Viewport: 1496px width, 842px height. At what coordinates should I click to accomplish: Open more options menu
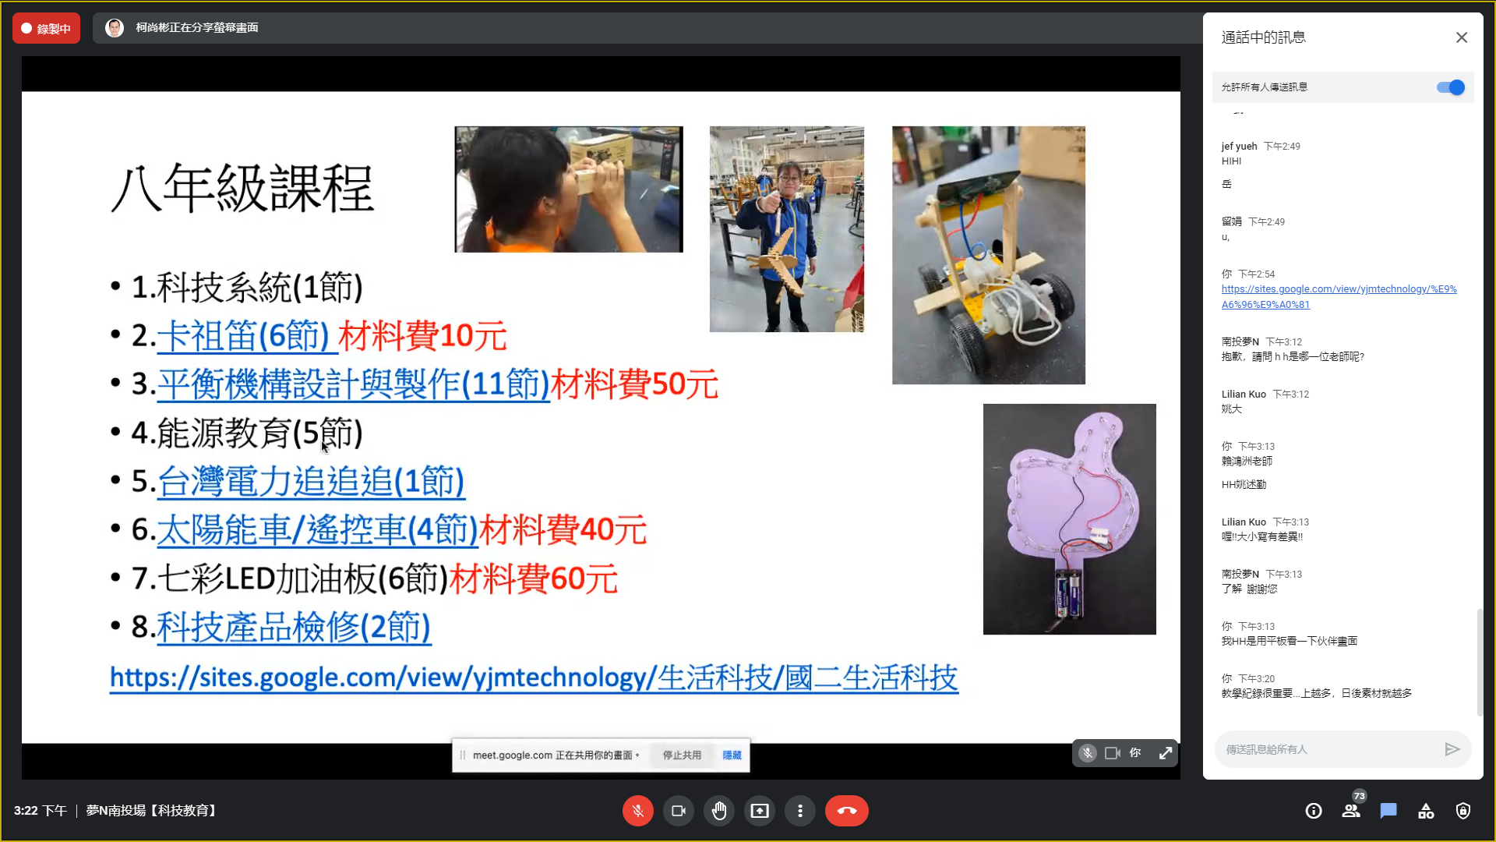799,811
